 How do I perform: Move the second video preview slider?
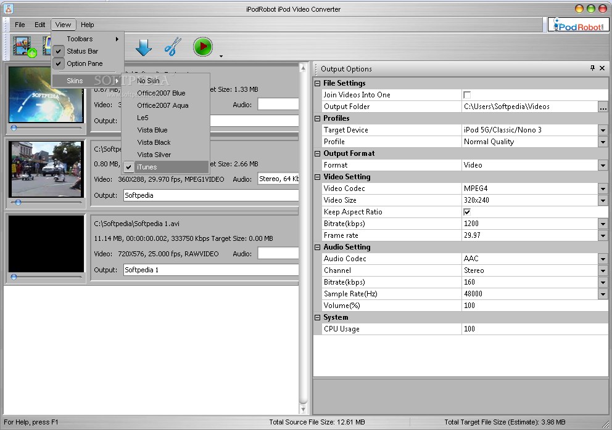18,202
